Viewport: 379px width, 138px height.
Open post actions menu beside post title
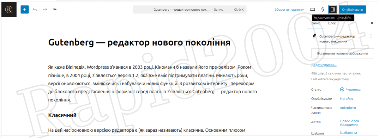click(x=371, y=36)
